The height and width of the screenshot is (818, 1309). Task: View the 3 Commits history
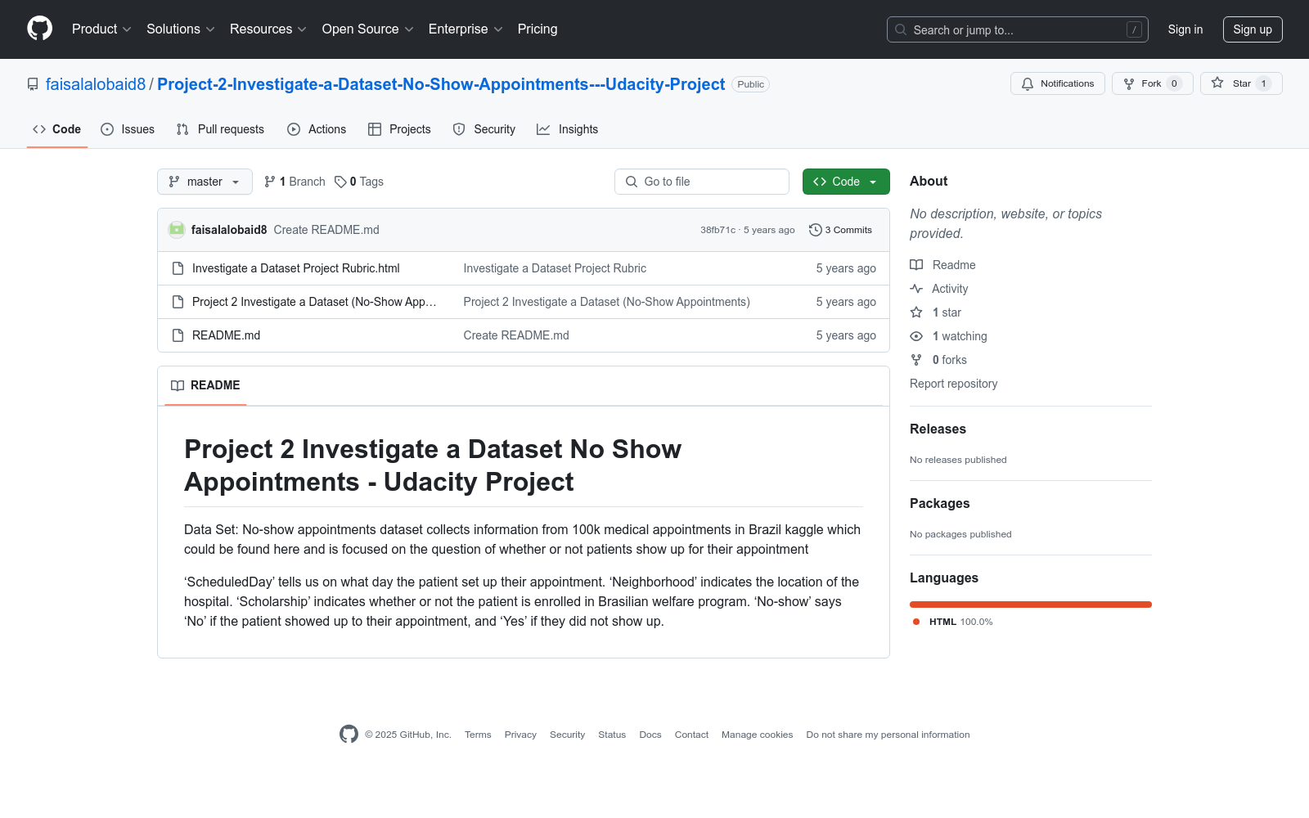840,230
